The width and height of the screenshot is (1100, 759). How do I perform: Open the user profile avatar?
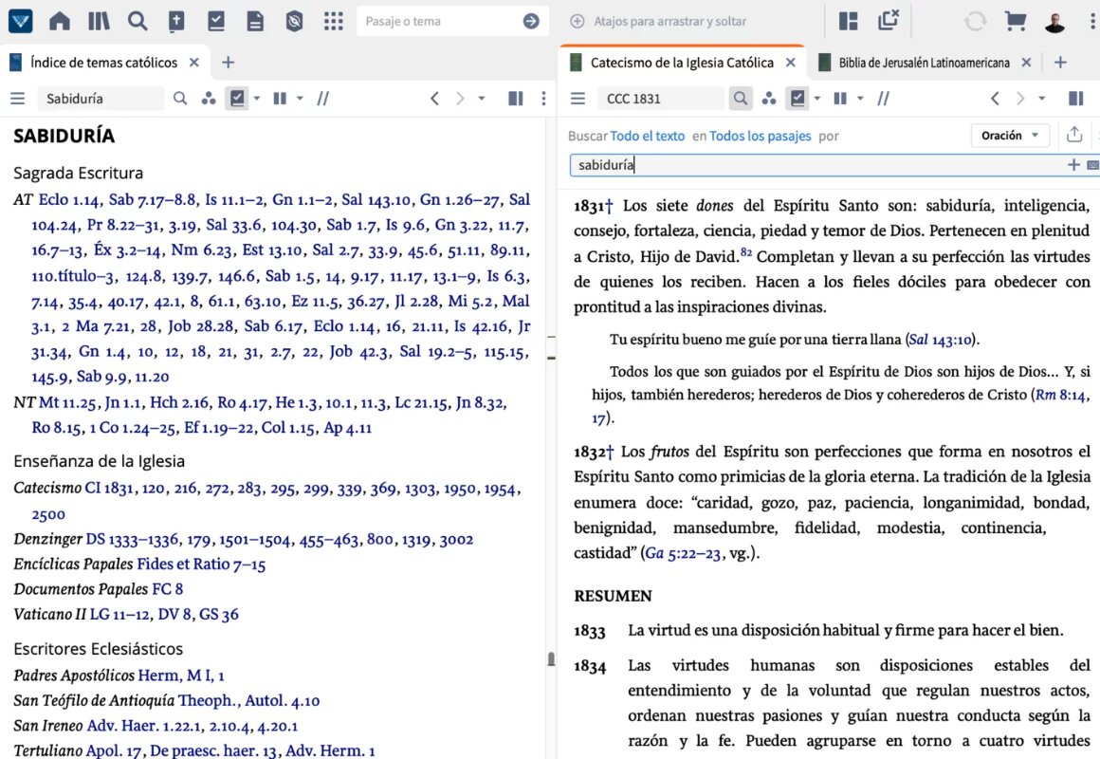1054,22
